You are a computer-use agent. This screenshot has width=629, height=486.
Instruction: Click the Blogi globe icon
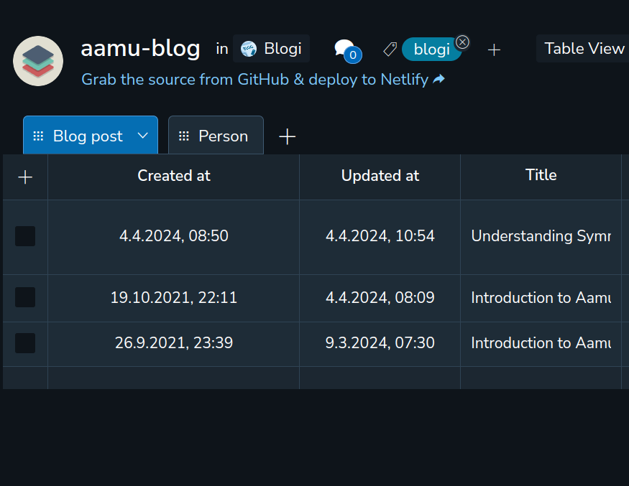pos(249,49)
